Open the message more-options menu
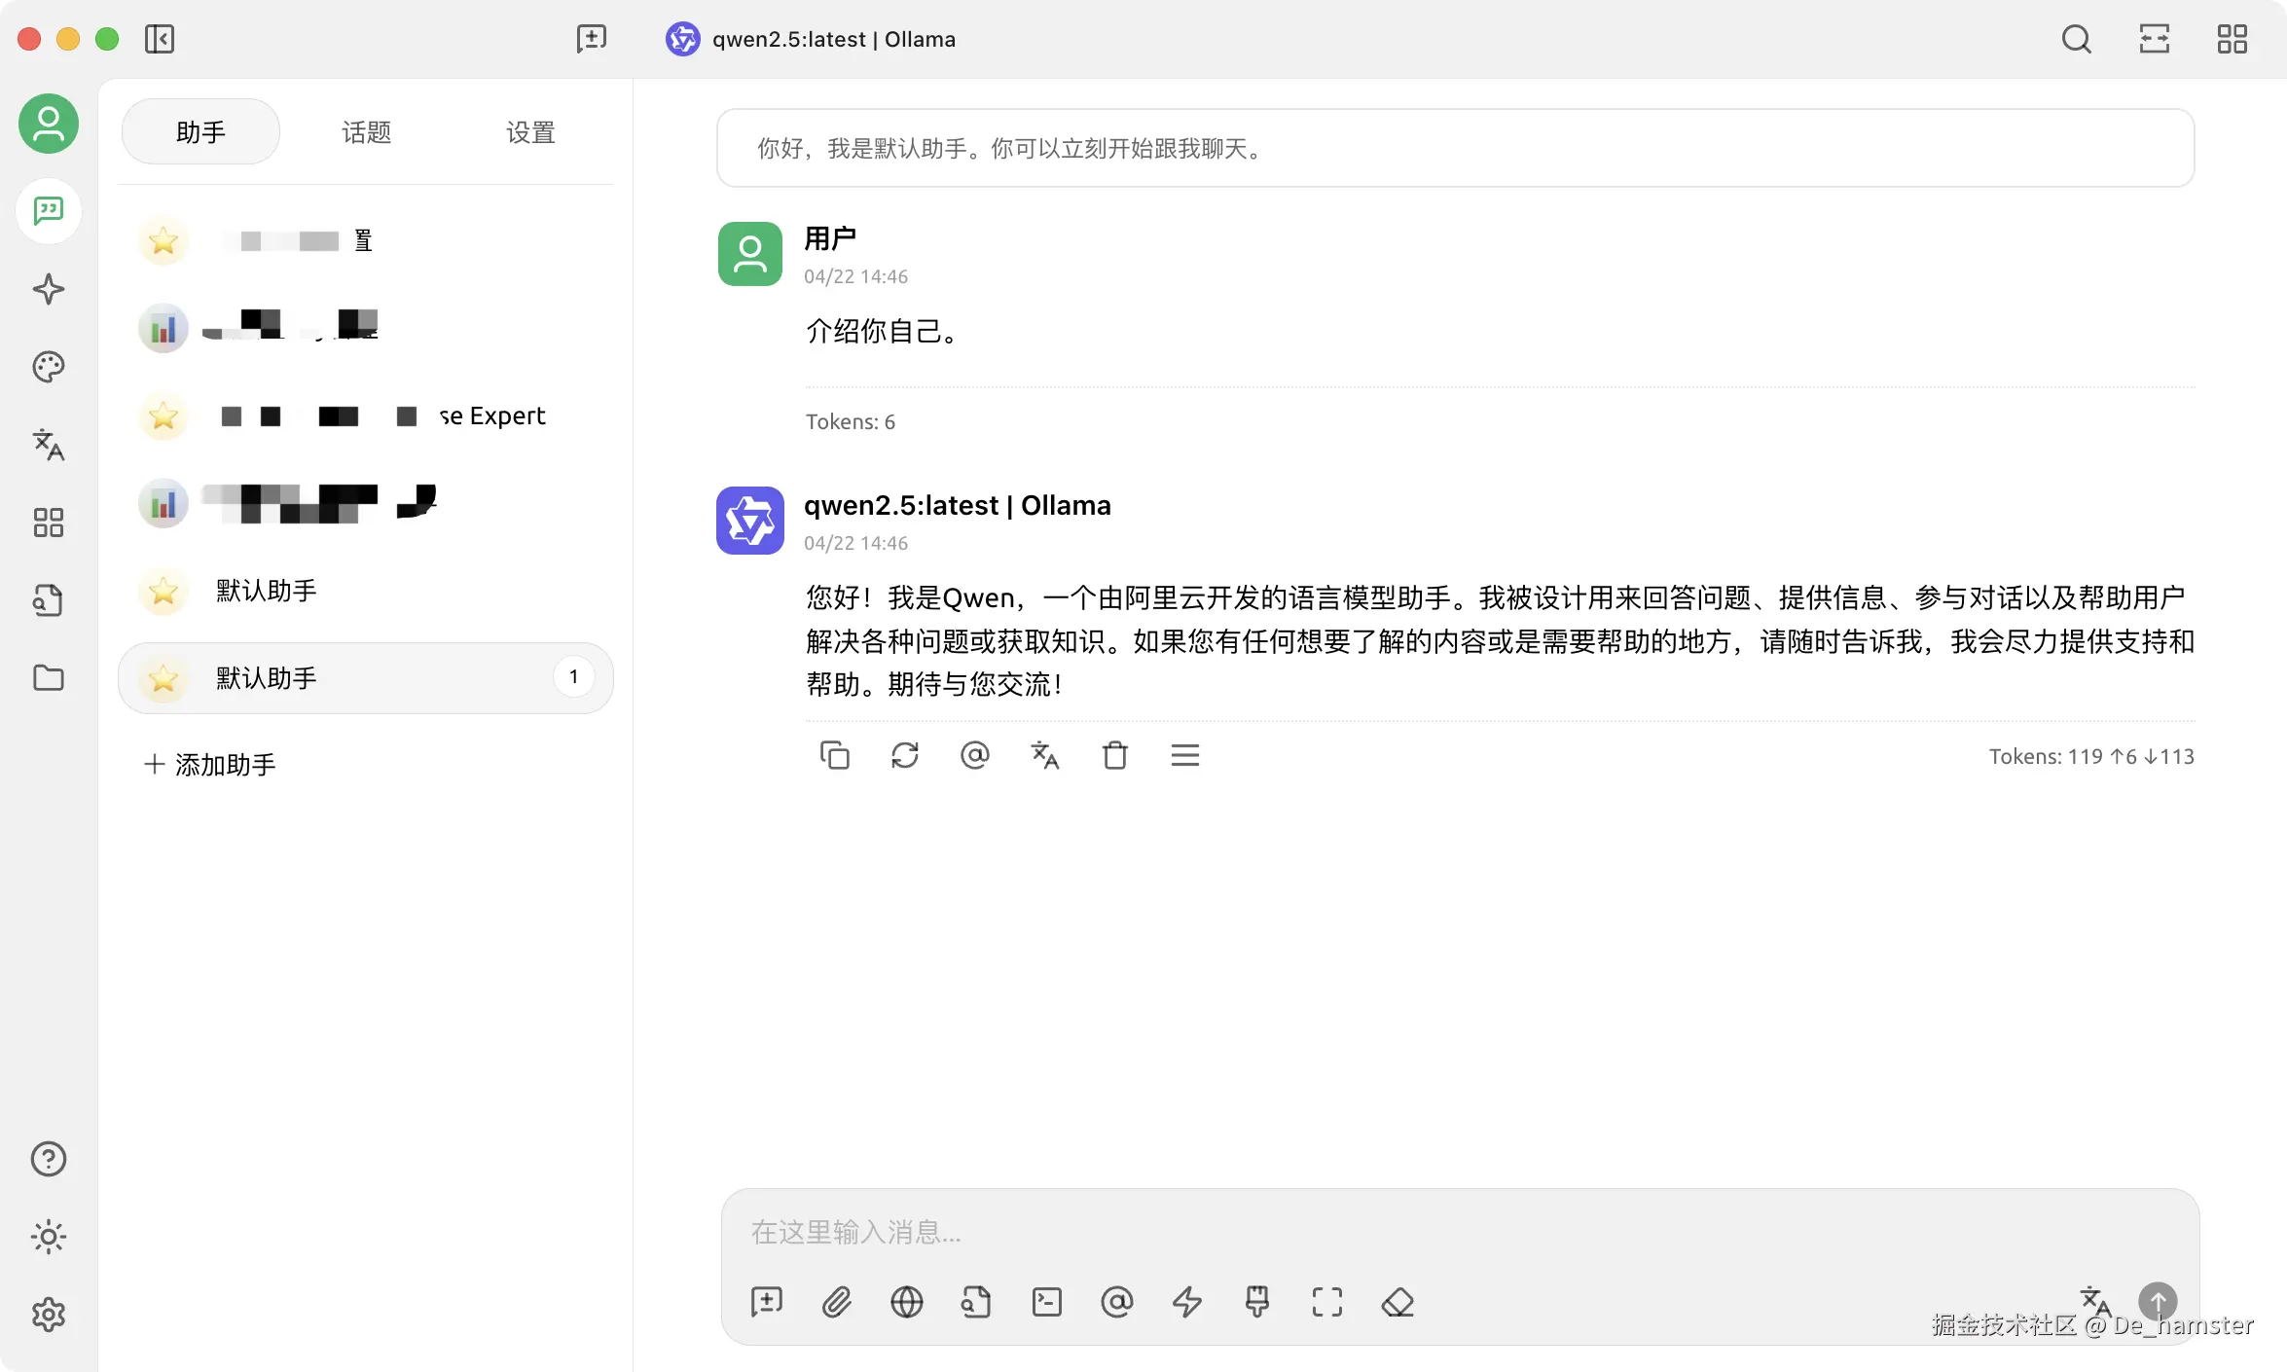Viewport: 2287px width, 1372px height. [x=1184, y=755]
